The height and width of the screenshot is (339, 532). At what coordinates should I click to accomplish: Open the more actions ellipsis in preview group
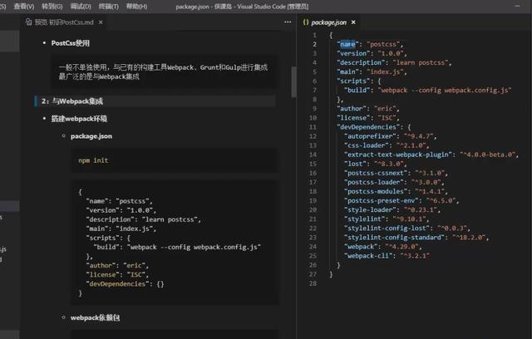[x=288, y=22]
